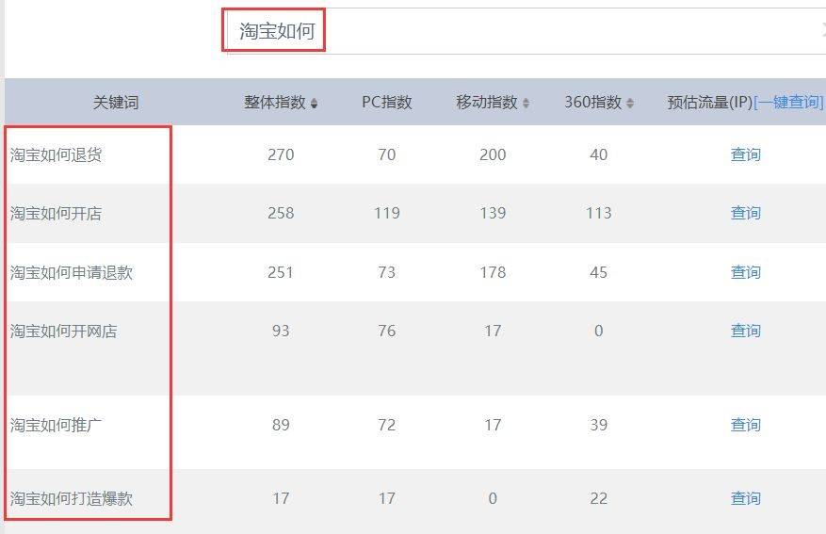Click PC index value 76
This screenshot has width=826, height=534.
[387, 331]
